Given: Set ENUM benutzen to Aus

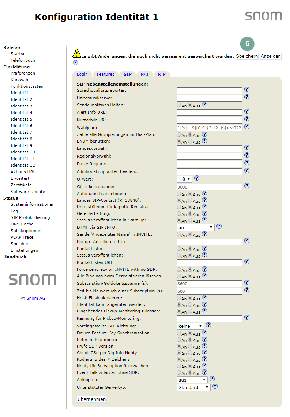Looking at the screenshot, I should pos(190,141).
